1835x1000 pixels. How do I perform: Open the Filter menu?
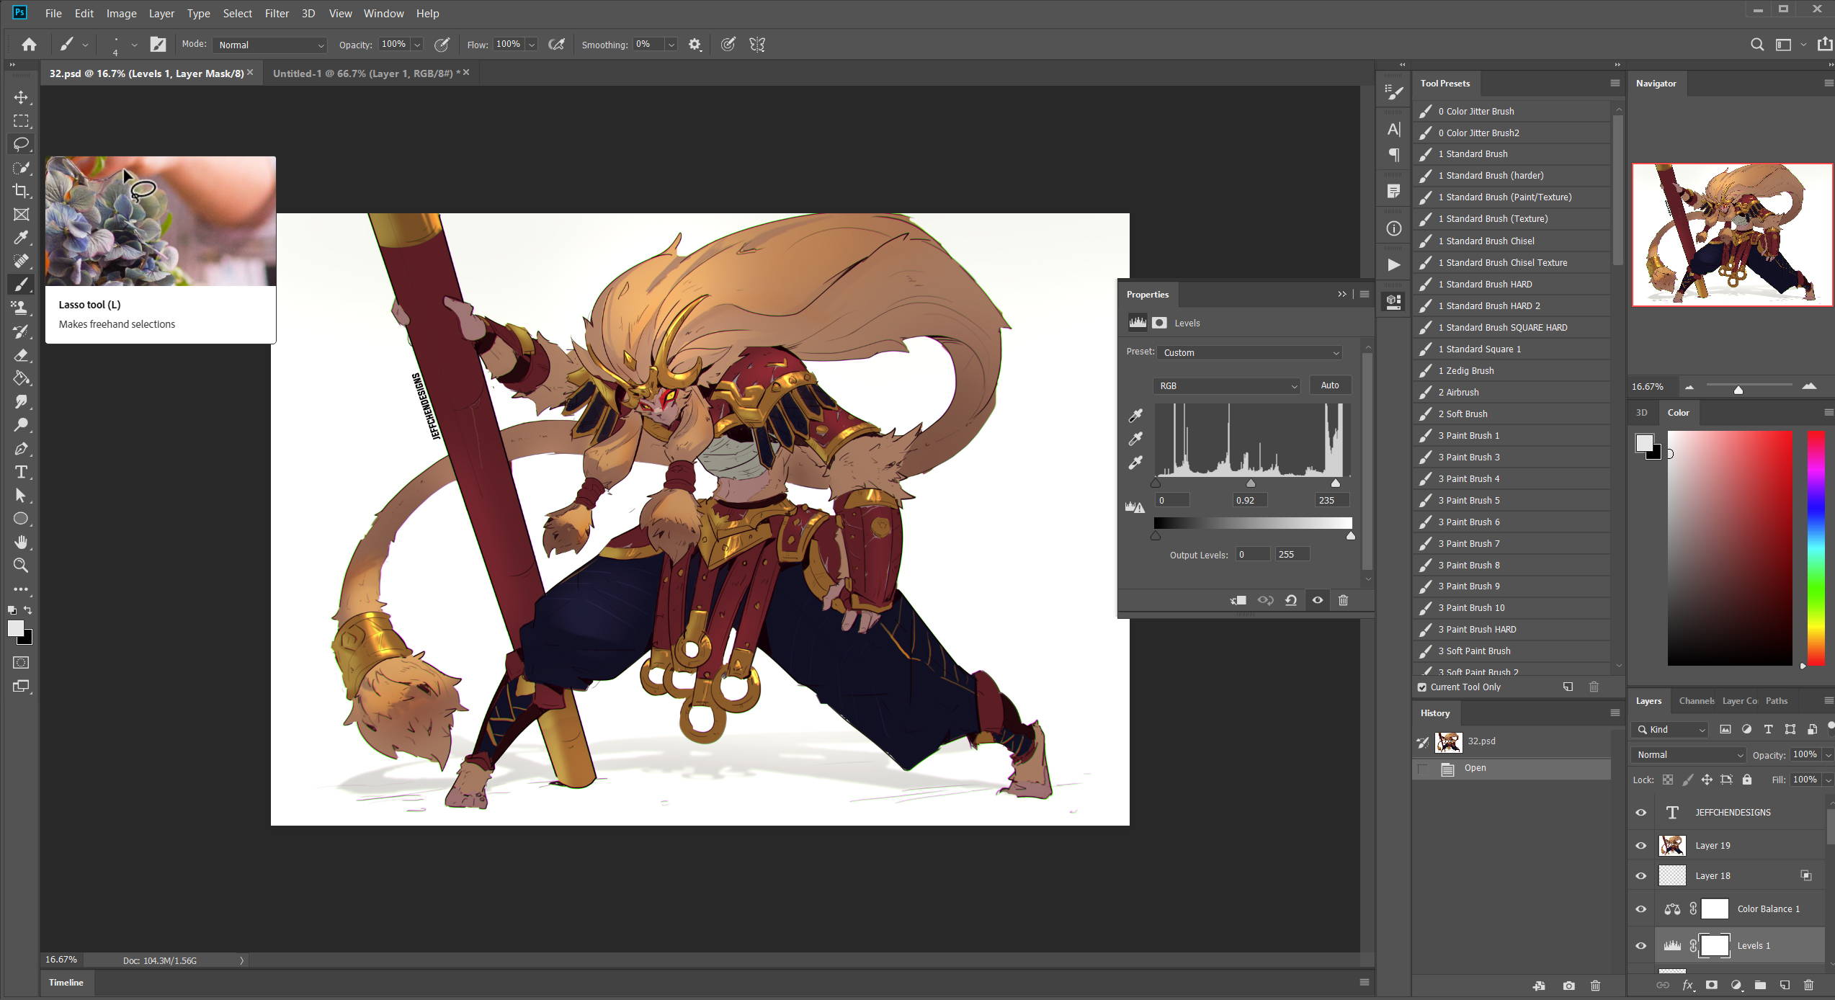tap(277, 13)
